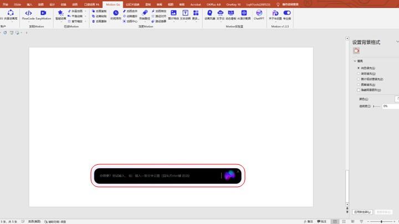This screenshot has height=224, width=399.
Task: Check the hide background graphics box
Action: pos(359,90)
